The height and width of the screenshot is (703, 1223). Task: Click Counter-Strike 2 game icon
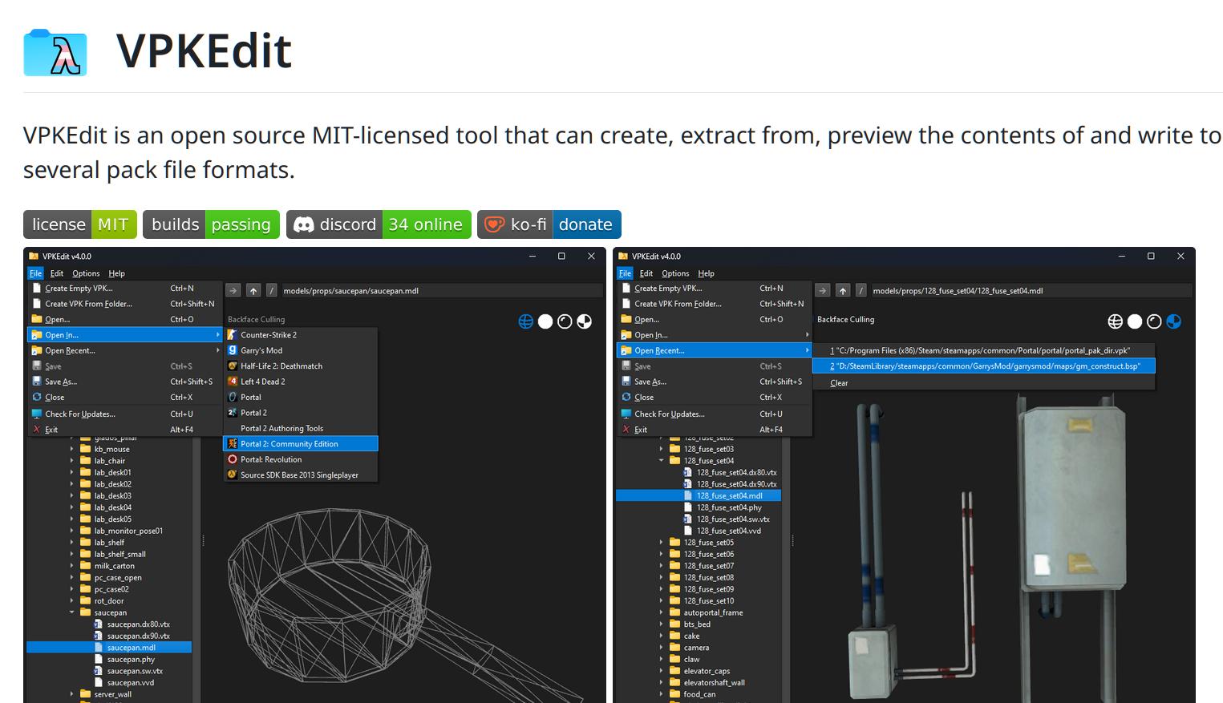[x=233, y=334]
